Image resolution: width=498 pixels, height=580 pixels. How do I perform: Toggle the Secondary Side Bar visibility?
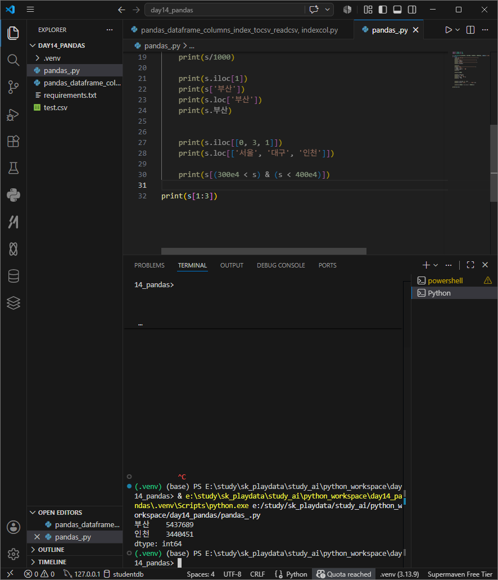(412, 10)
